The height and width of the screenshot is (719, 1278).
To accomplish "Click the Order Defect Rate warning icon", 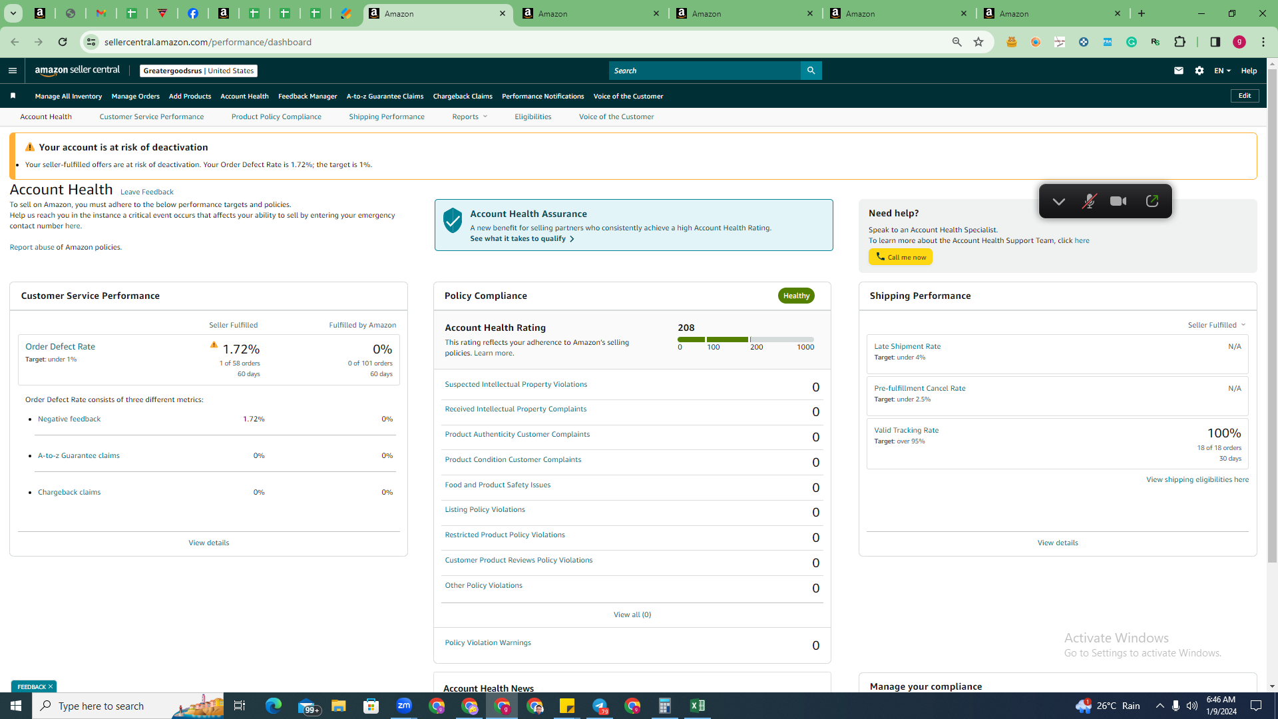I will pyautogui.click(x=214, y=345).
